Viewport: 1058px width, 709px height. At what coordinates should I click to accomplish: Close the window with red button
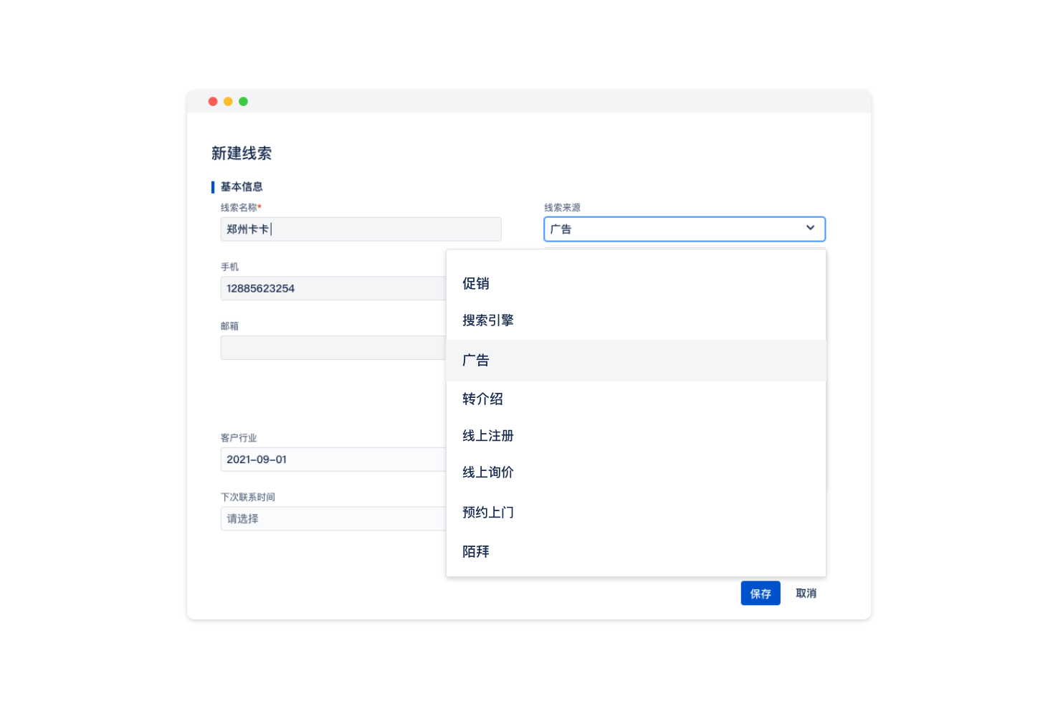coord(213,102)
